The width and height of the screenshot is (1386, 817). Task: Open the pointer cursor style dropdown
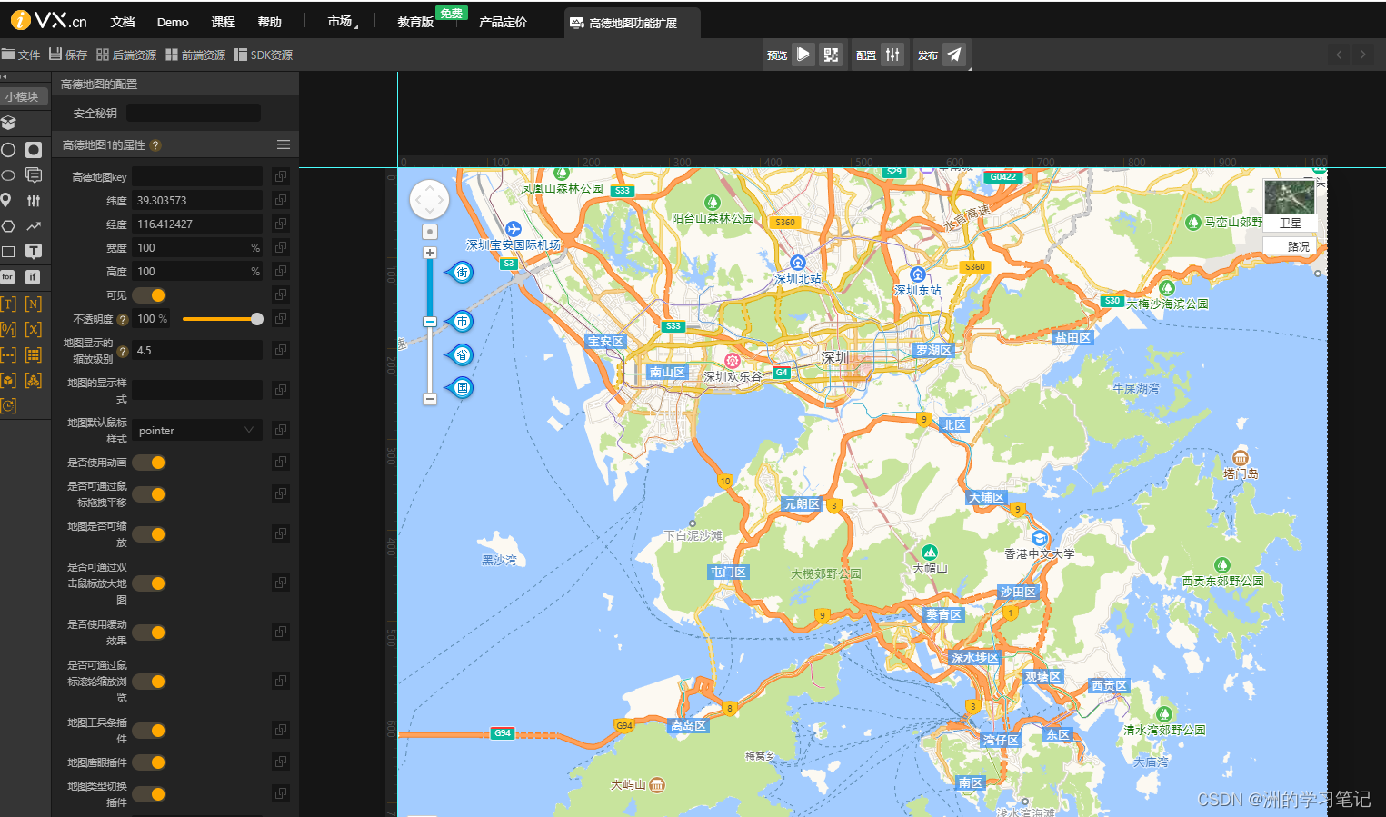196,431
